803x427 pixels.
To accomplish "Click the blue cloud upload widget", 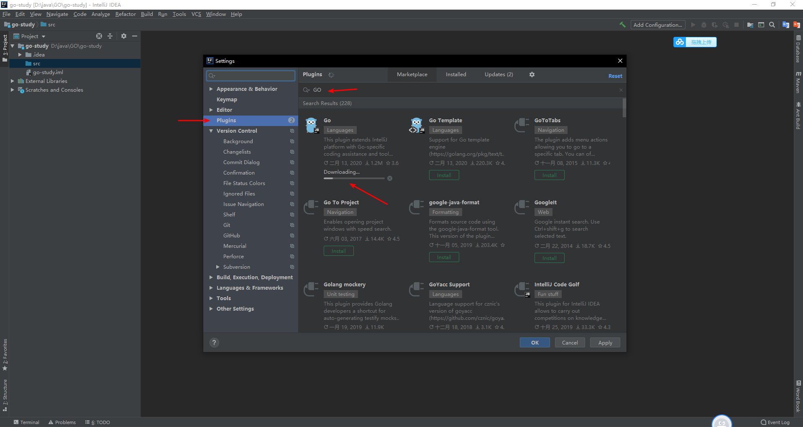I will tap(695, 42).
